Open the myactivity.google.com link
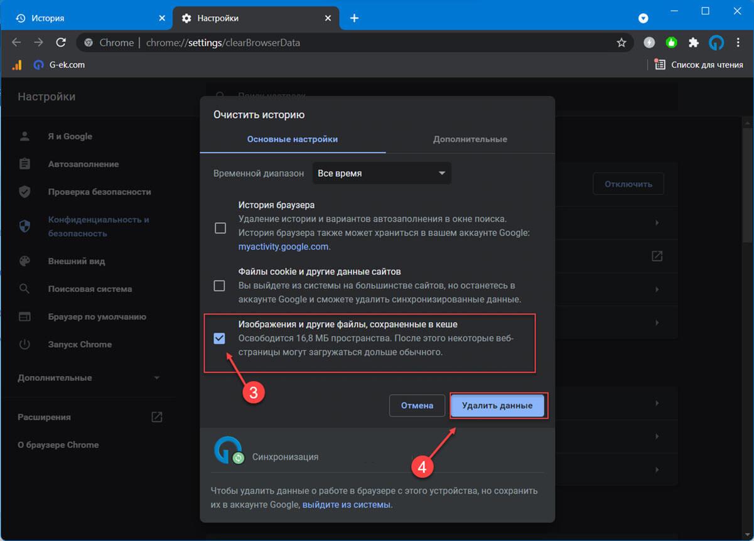This screenshot has height=541, width=754. point(283,247)
